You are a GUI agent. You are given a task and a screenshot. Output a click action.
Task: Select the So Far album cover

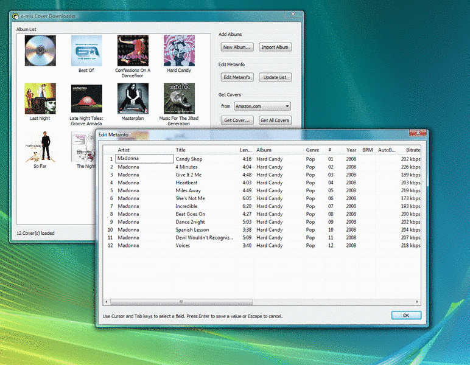click(40, 147)
